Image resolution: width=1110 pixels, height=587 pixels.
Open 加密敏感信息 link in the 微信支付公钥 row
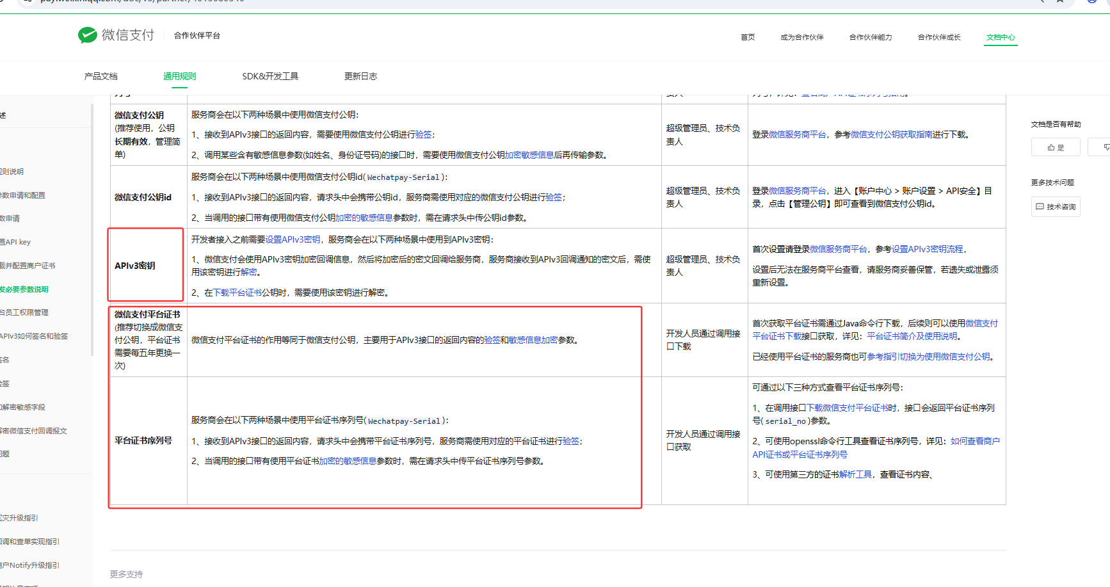tap(529, 155)
